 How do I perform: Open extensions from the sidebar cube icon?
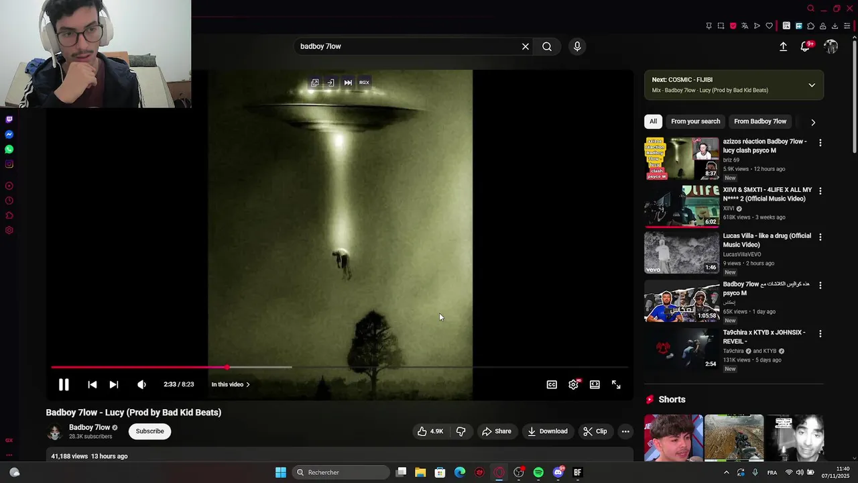[9, 215]
